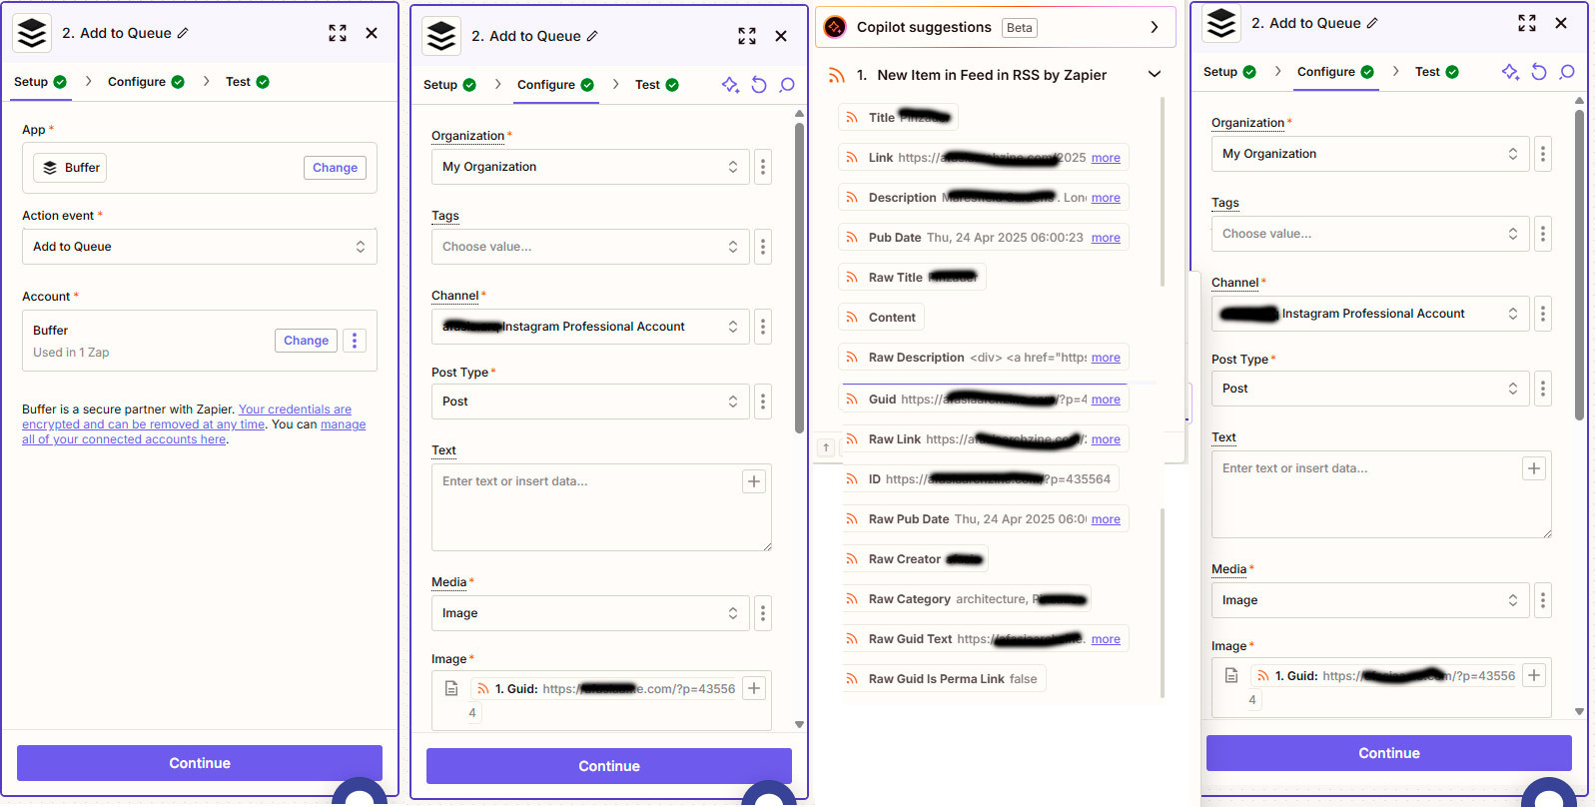
Task: Click the fourth panel vertical scrollbar
Action: (1579, 265)
